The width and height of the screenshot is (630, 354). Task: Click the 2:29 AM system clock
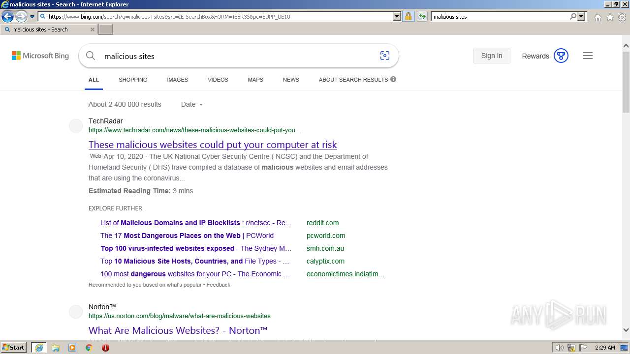coord(605,348)
